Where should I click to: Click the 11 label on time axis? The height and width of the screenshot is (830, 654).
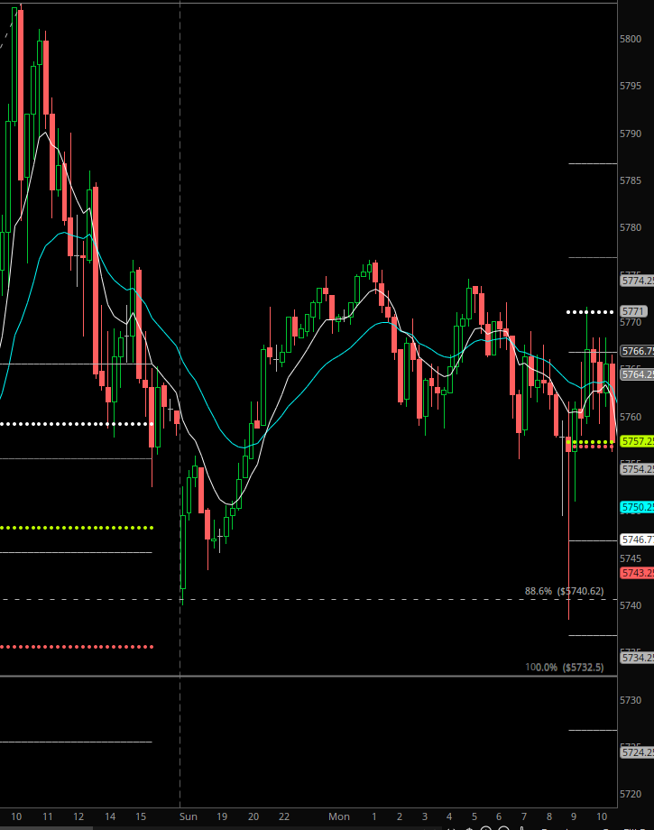[x=48, y=816]
